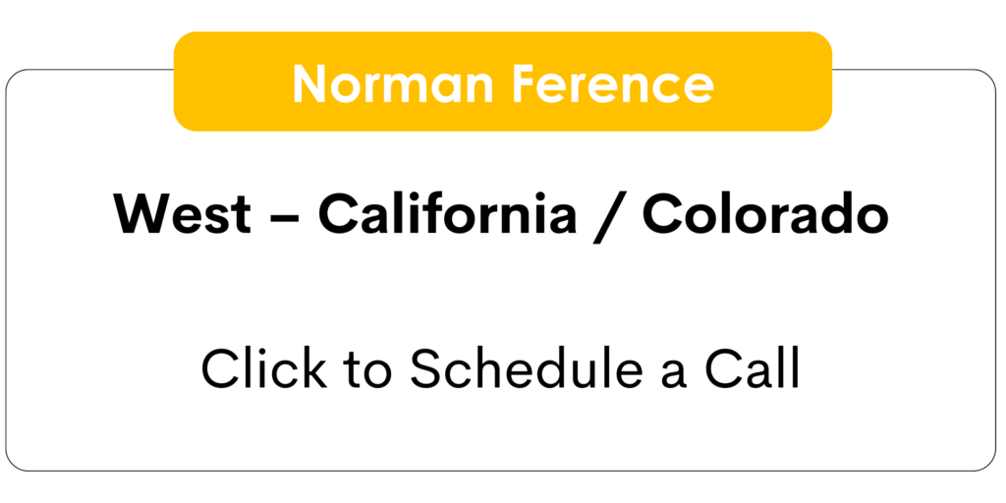Select the yellow Norman Ference banner
The height and width of the screenshot is (503, 1006).
(503, 82)
